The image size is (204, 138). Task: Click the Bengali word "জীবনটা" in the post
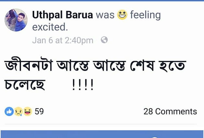tap(28, 64)
